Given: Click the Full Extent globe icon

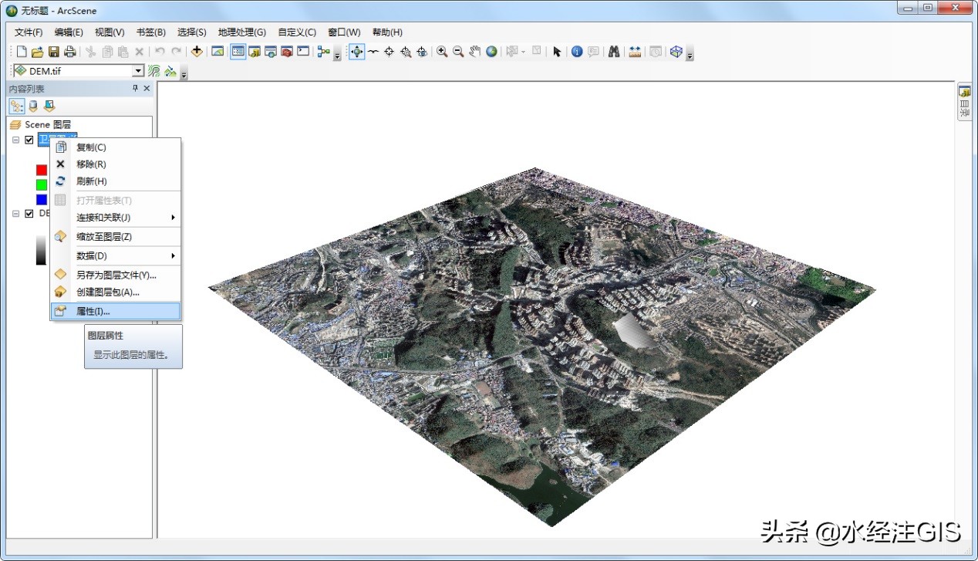Looking at the screenshot, I should coord(491,52).
